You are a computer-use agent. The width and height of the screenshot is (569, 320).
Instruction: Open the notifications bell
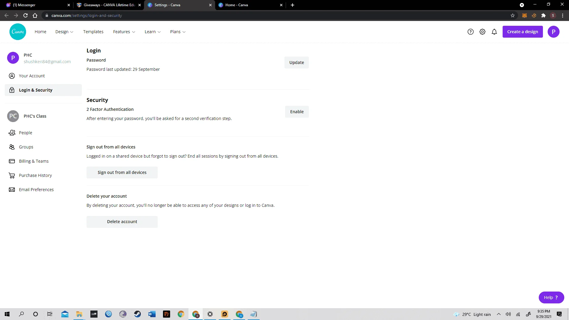[494, 32]
